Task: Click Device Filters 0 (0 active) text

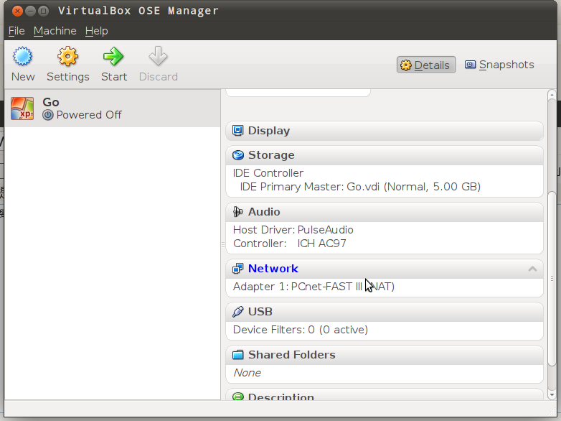Action: click(x=301, y=330)
